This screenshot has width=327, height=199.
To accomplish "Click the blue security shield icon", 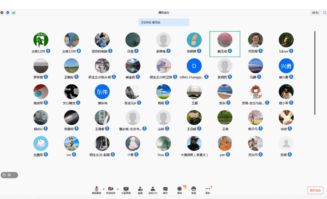I will [x=8, y=13].
